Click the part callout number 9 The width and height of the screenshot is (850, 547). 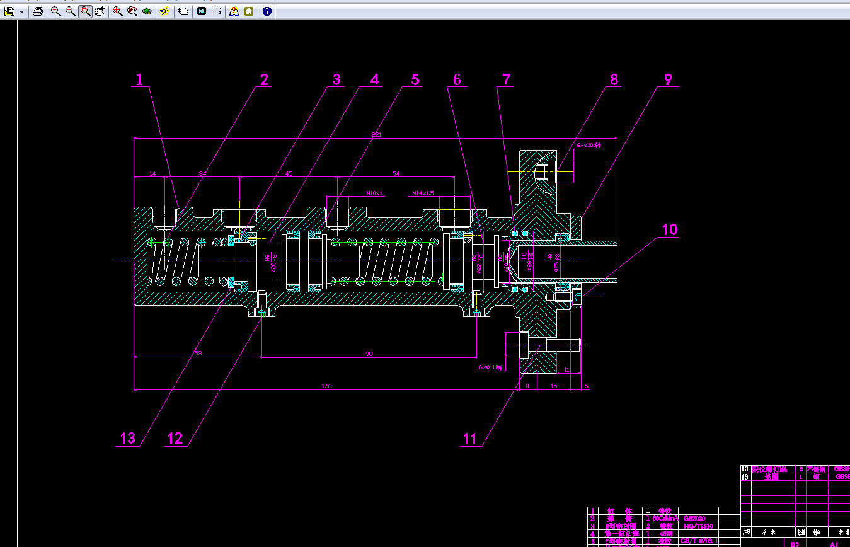pyautogui.click(x=668, y=79)
